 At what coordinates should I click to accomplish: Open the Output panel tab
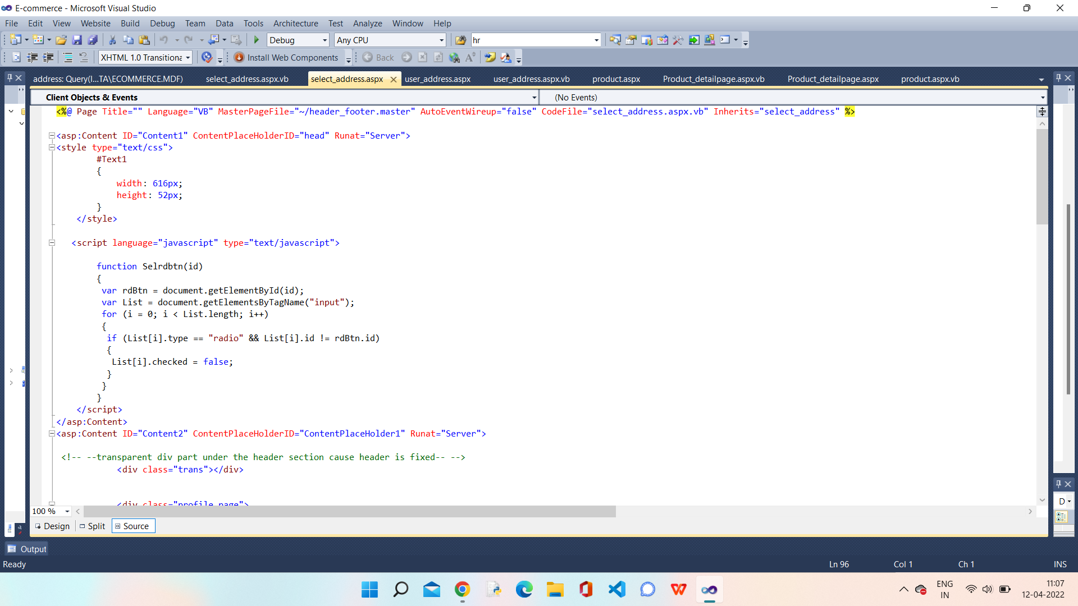click(x=27, y=549)
